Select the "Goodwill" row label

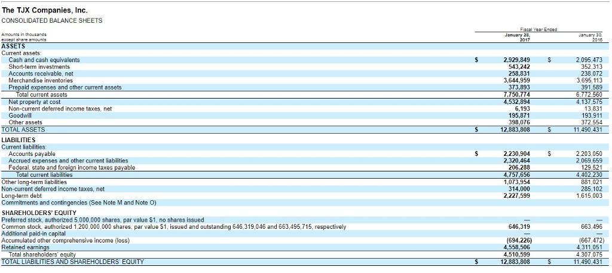20,116
